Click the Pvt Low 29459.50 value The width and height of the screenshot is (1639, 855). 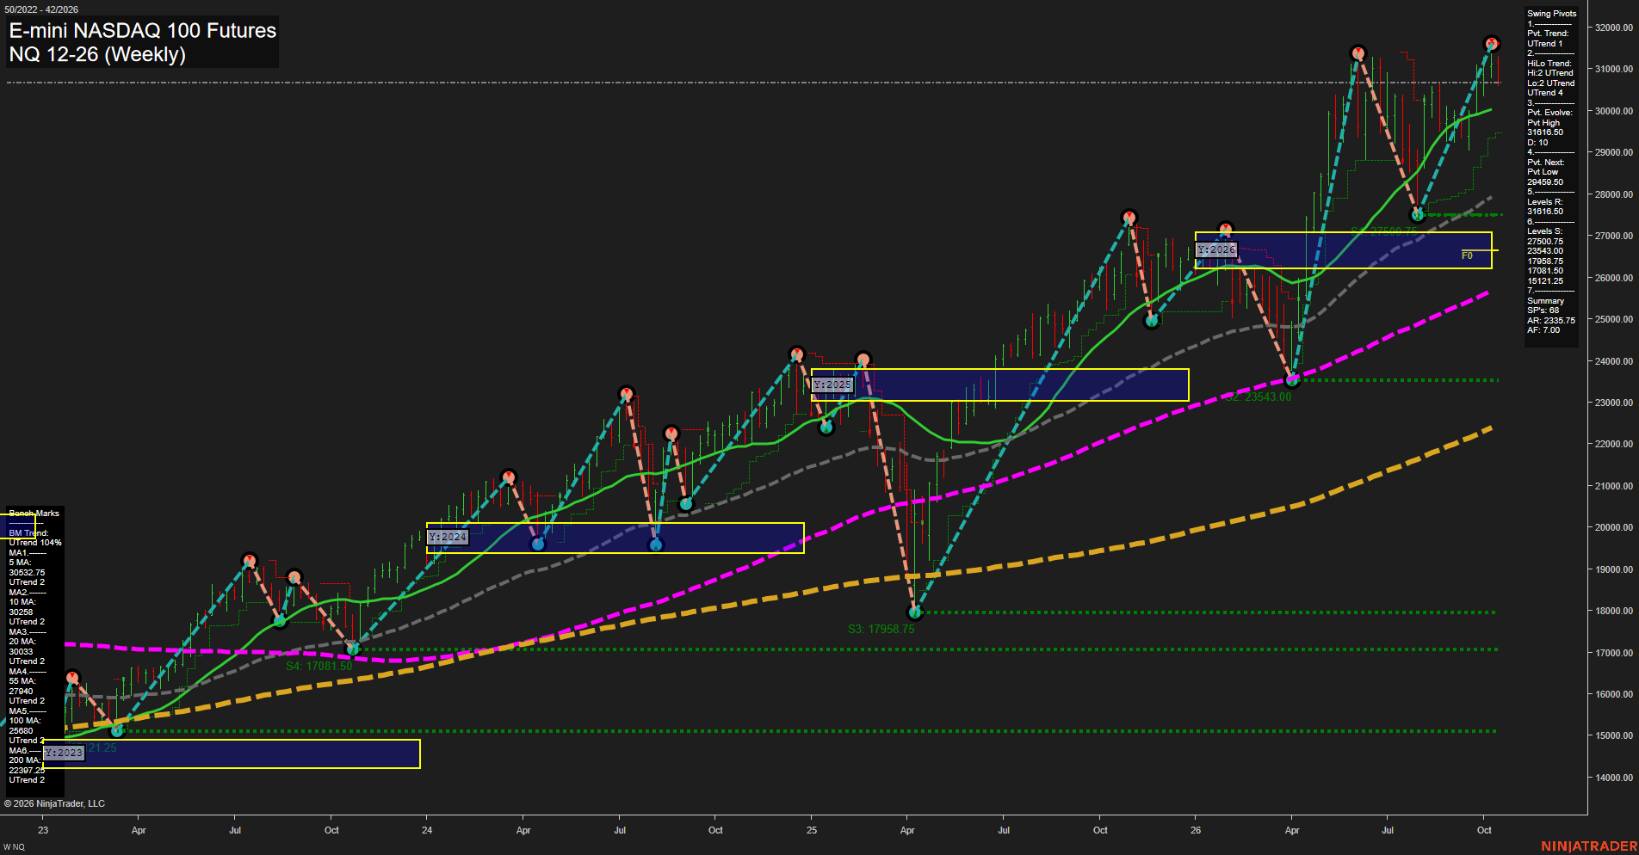1545,182
